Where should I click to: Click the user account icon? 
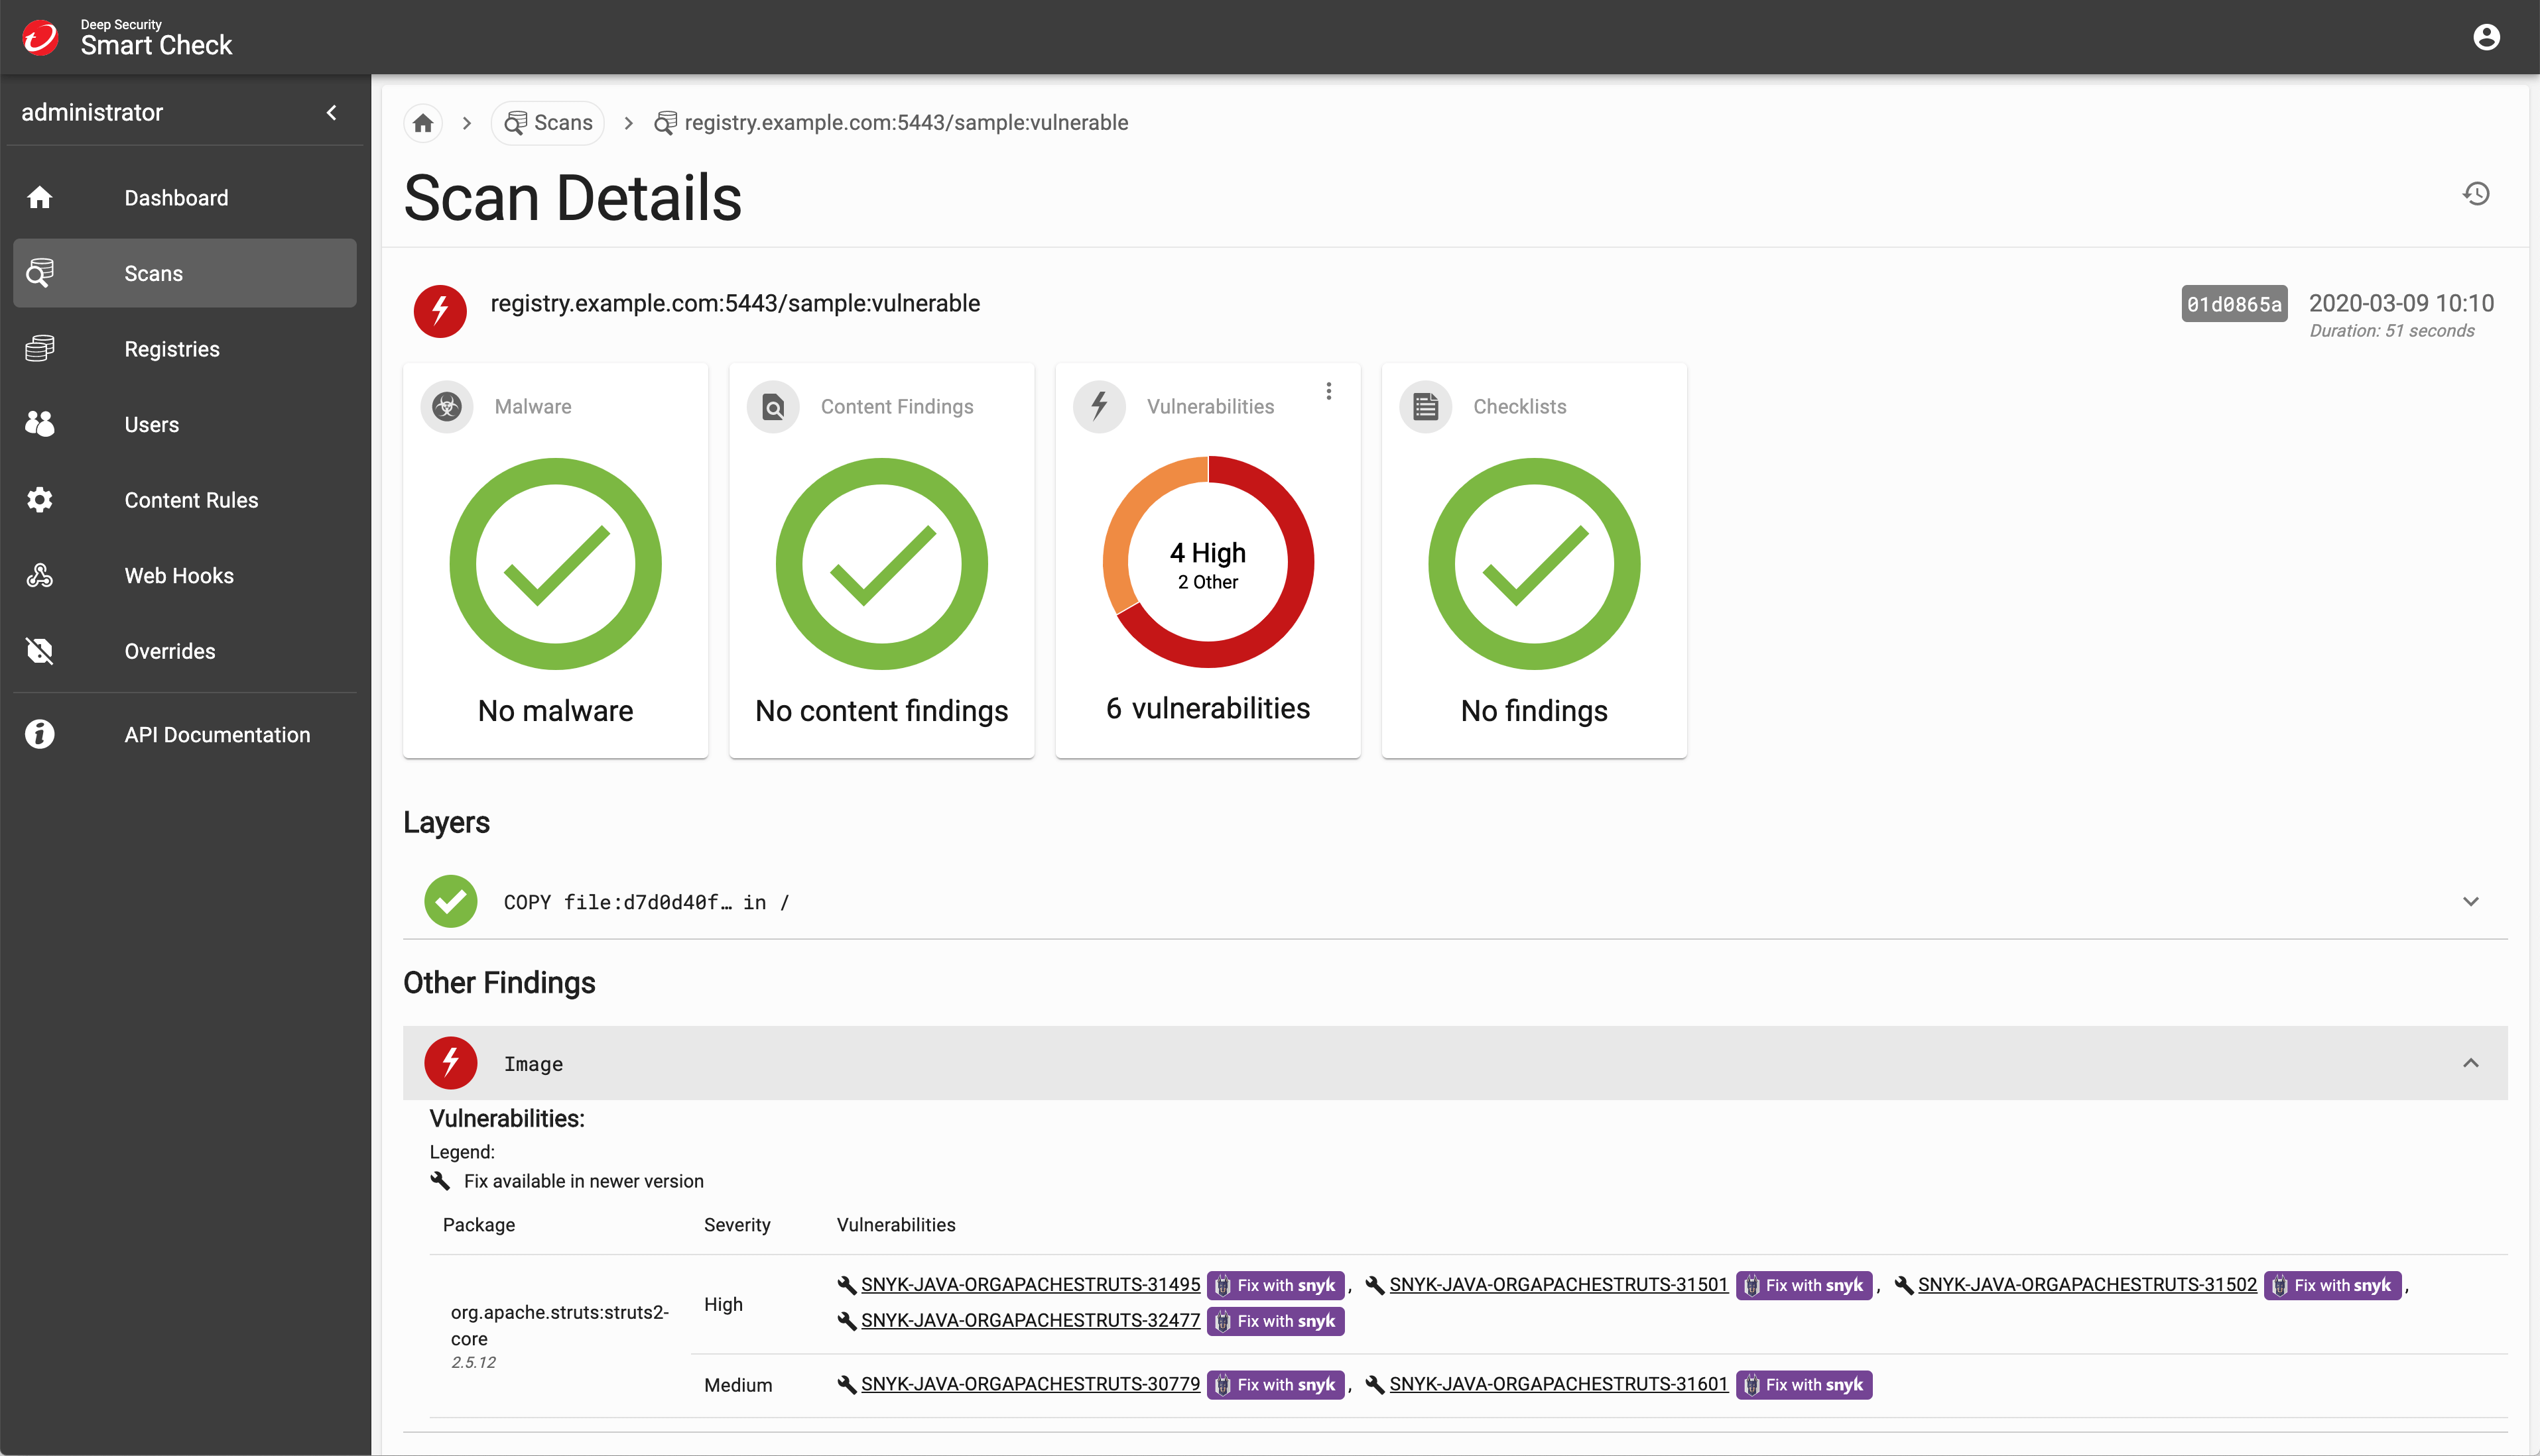[2486, 37]
